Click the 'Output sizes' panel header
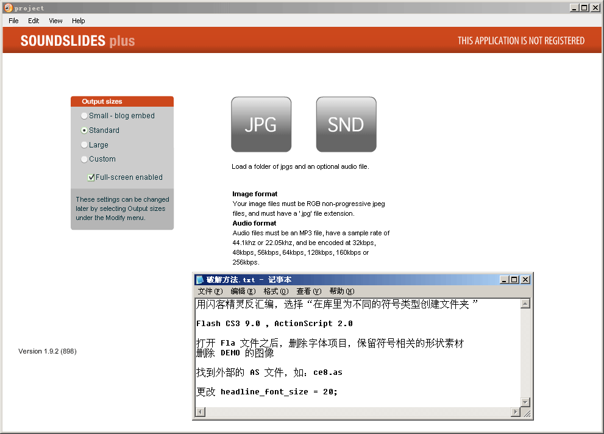Image resolution: width=604 pixels, height=434 pixels. pyautogui.click(x=122, y=101)
